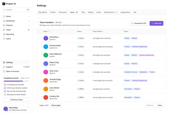Click the Previous page button

tap(150, 105)
